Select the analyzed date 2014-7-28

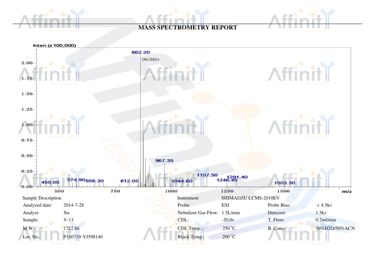[73, 205]
